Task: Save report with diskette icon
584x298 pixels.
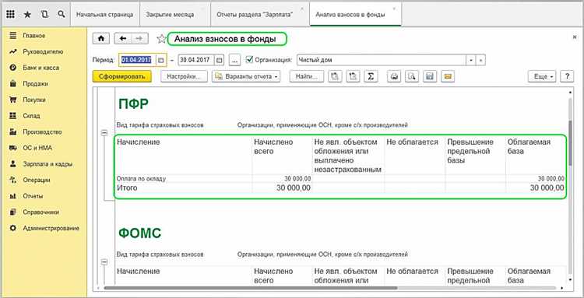Action: point(429,76)
